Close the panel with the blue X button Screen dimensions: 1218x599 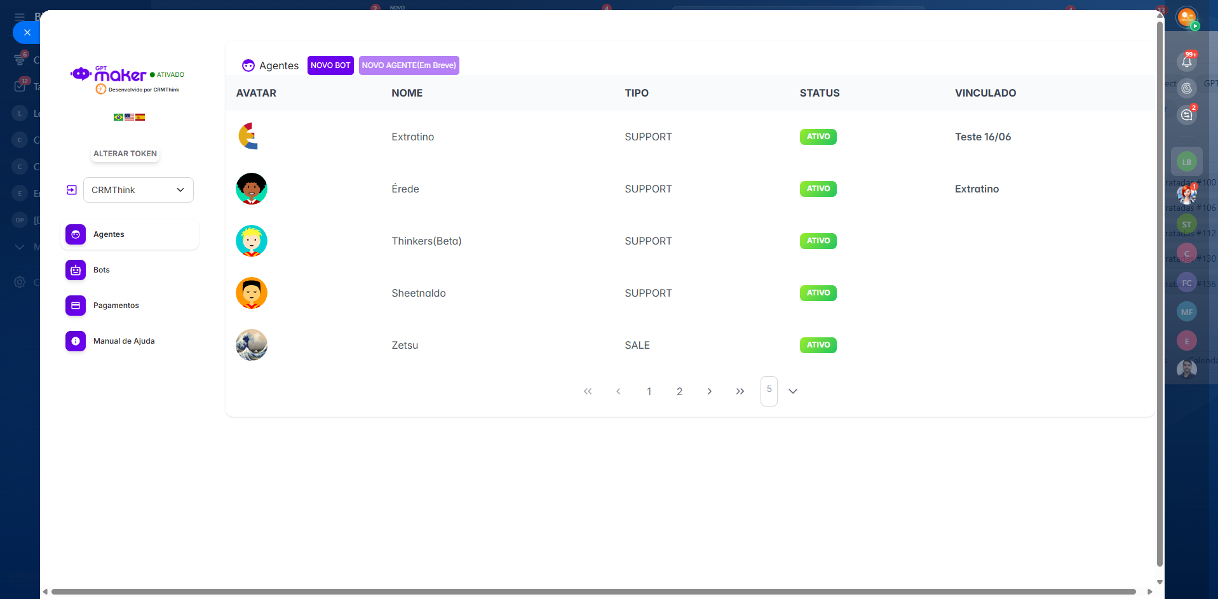coord(27,32)
